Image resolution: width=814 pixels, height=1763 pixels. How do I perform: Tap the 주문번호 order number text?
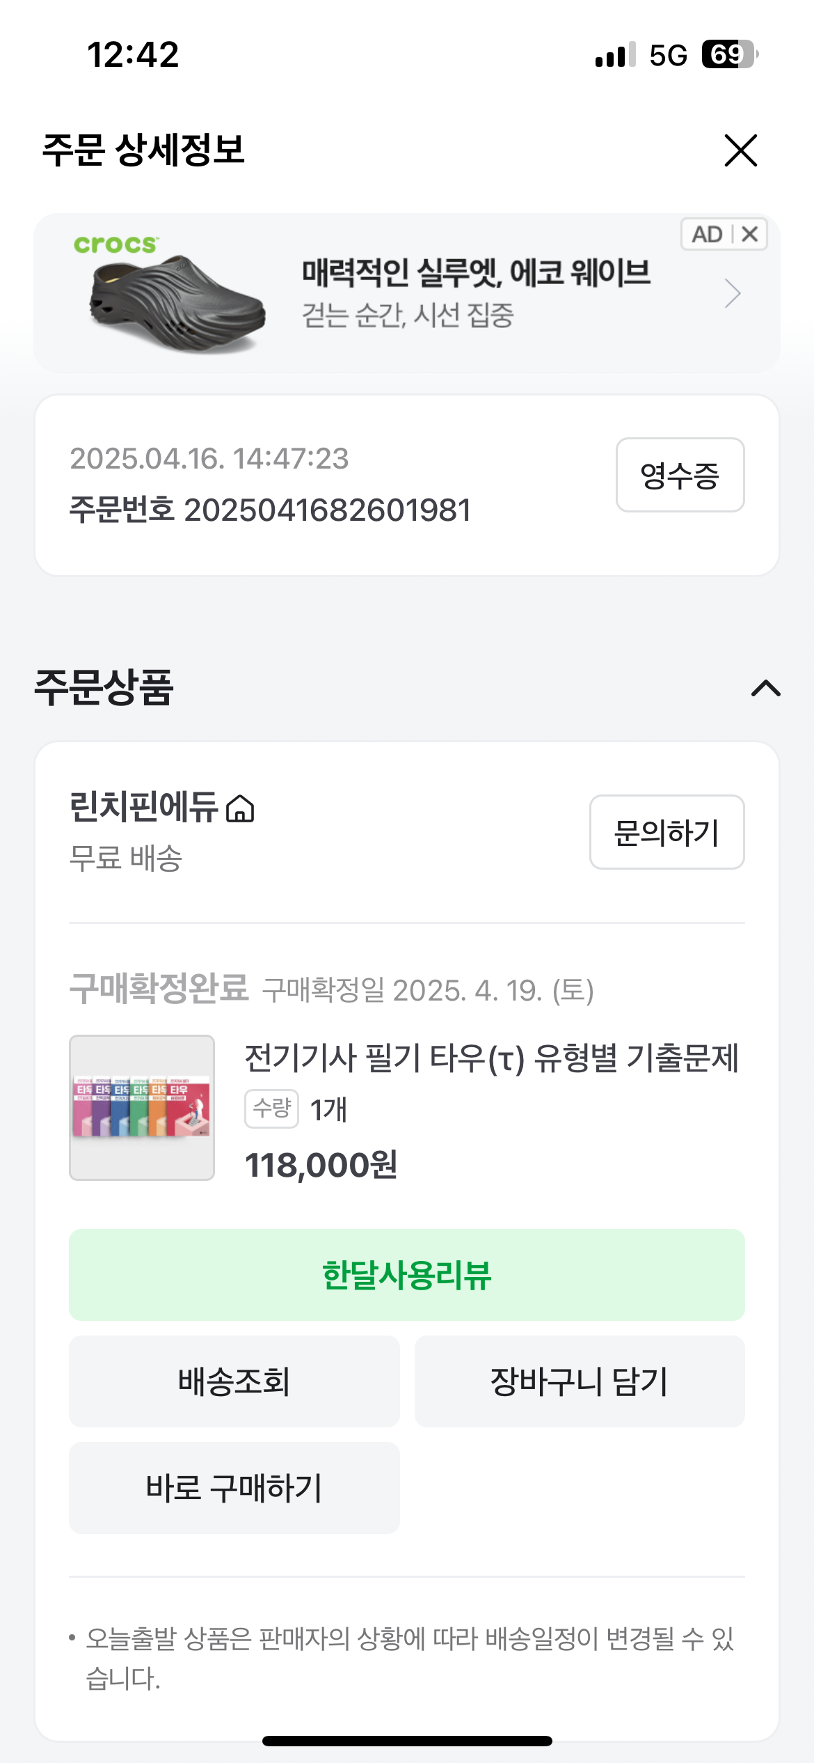pos(270,510)
